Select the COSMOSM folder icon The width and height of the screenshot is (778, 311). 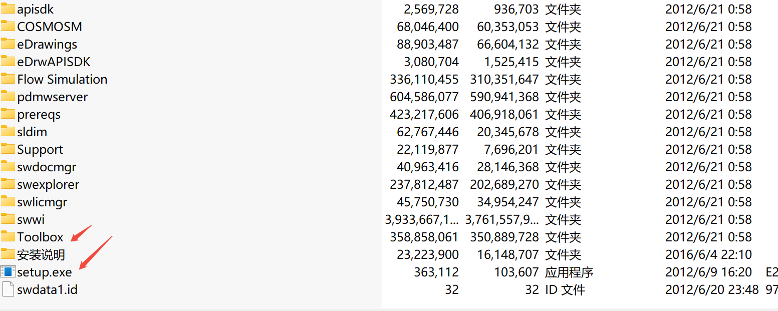point(8,26)
